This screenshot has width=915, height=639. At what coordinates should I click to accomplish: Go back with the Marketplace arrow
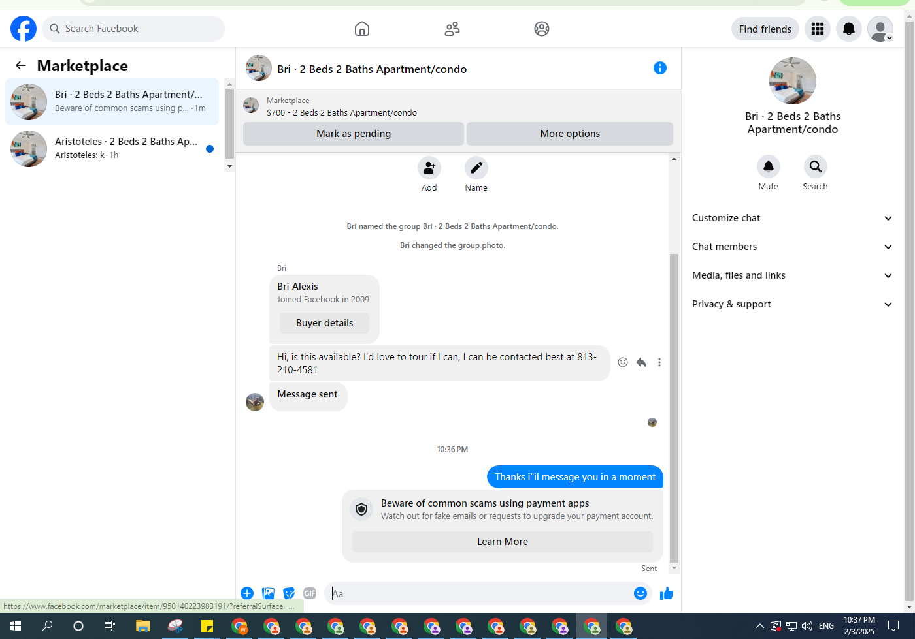pos(21,65)
